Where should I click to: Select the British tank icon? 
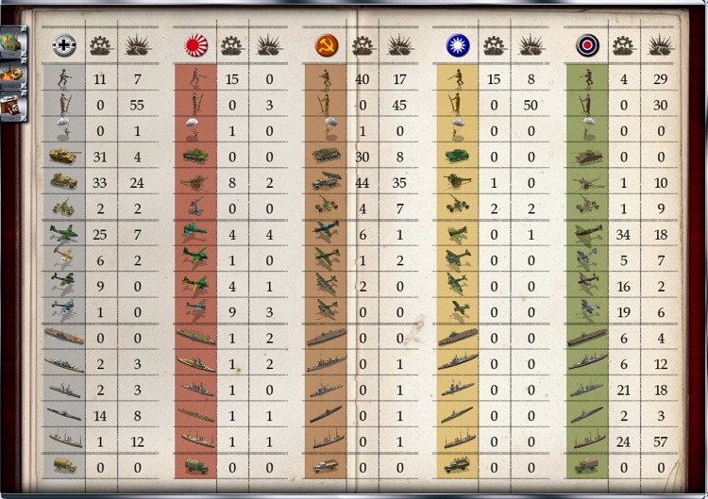587,157
